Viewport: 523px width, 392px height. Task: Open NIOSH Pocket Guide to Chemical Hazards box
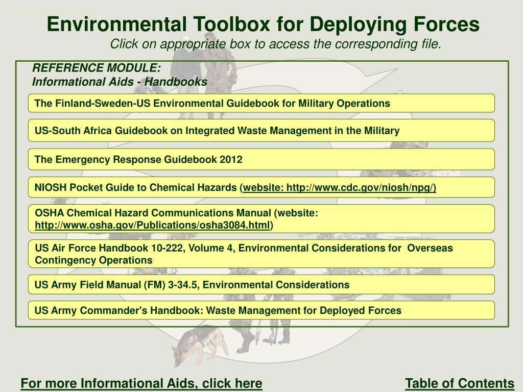[x=261, y=187]
